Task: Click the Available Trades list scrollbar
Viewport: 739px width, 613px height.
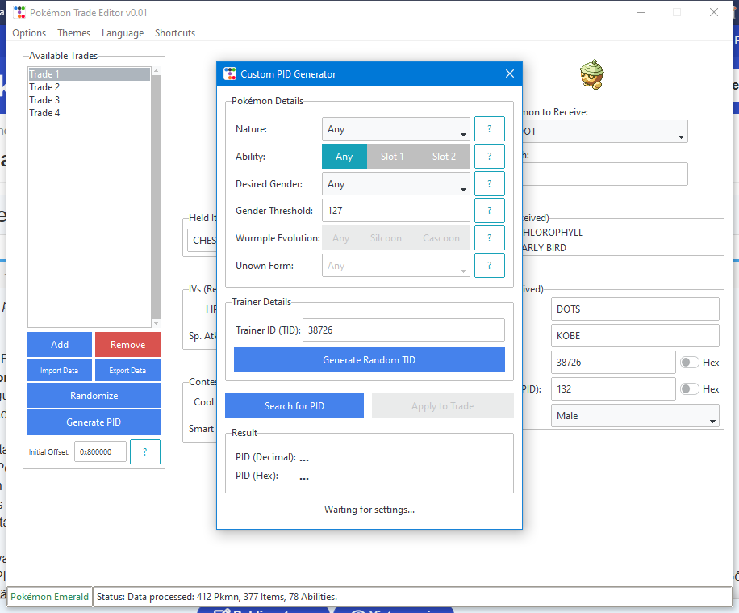Action: (156, 194)
